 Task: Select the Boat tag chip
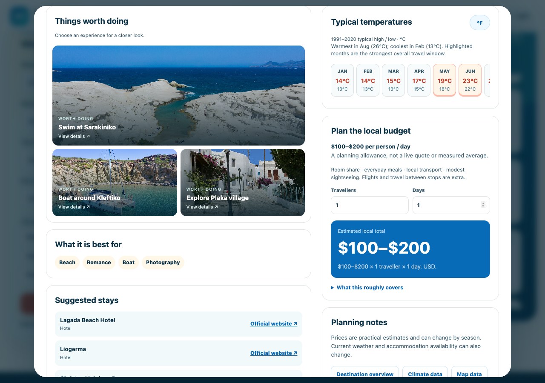coord(129,263)
